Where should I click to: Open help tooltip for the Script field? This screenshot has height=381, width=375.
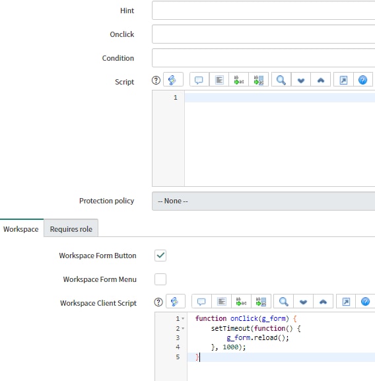click(x=156, y=80)
